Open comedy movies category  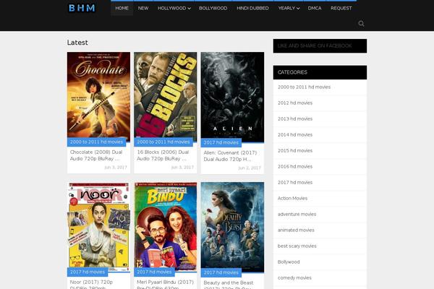pyautogui.click(x=294, y=278)
